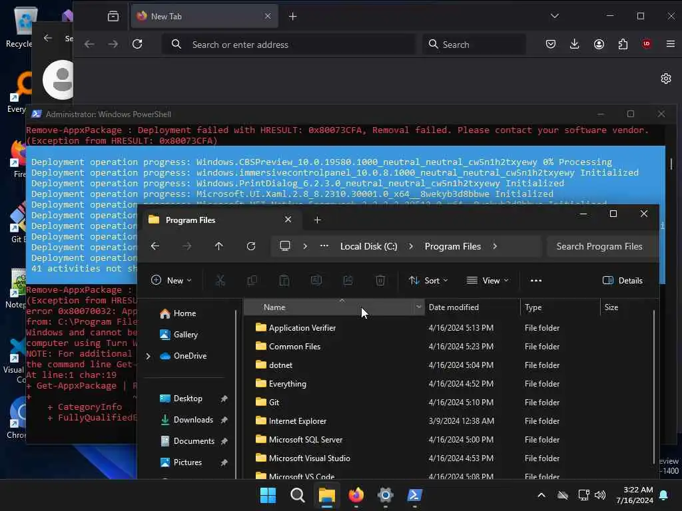Click the This PC monitor icon in address bar
Image resolution: width=682 pixels, height=511 pixels.
285,246
